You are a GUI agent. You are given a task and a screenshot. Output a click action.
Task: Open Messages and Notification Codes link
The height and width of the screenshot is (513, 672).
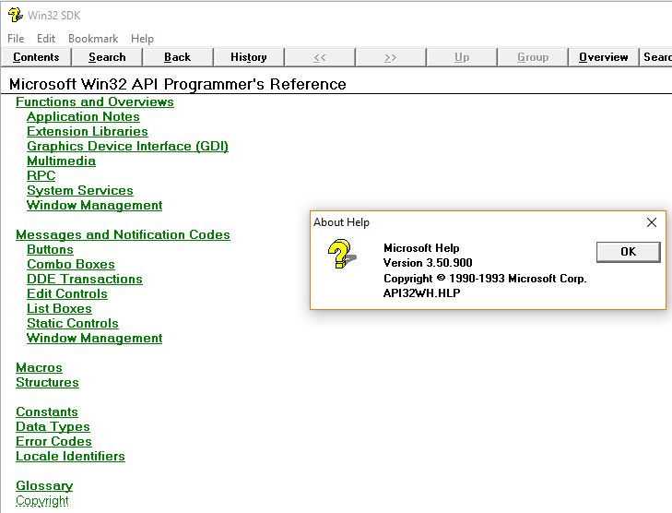123,234
